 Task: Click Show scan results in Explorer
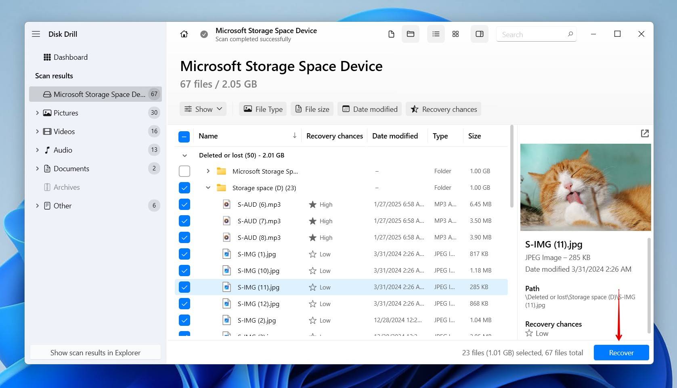pos(95,352)
